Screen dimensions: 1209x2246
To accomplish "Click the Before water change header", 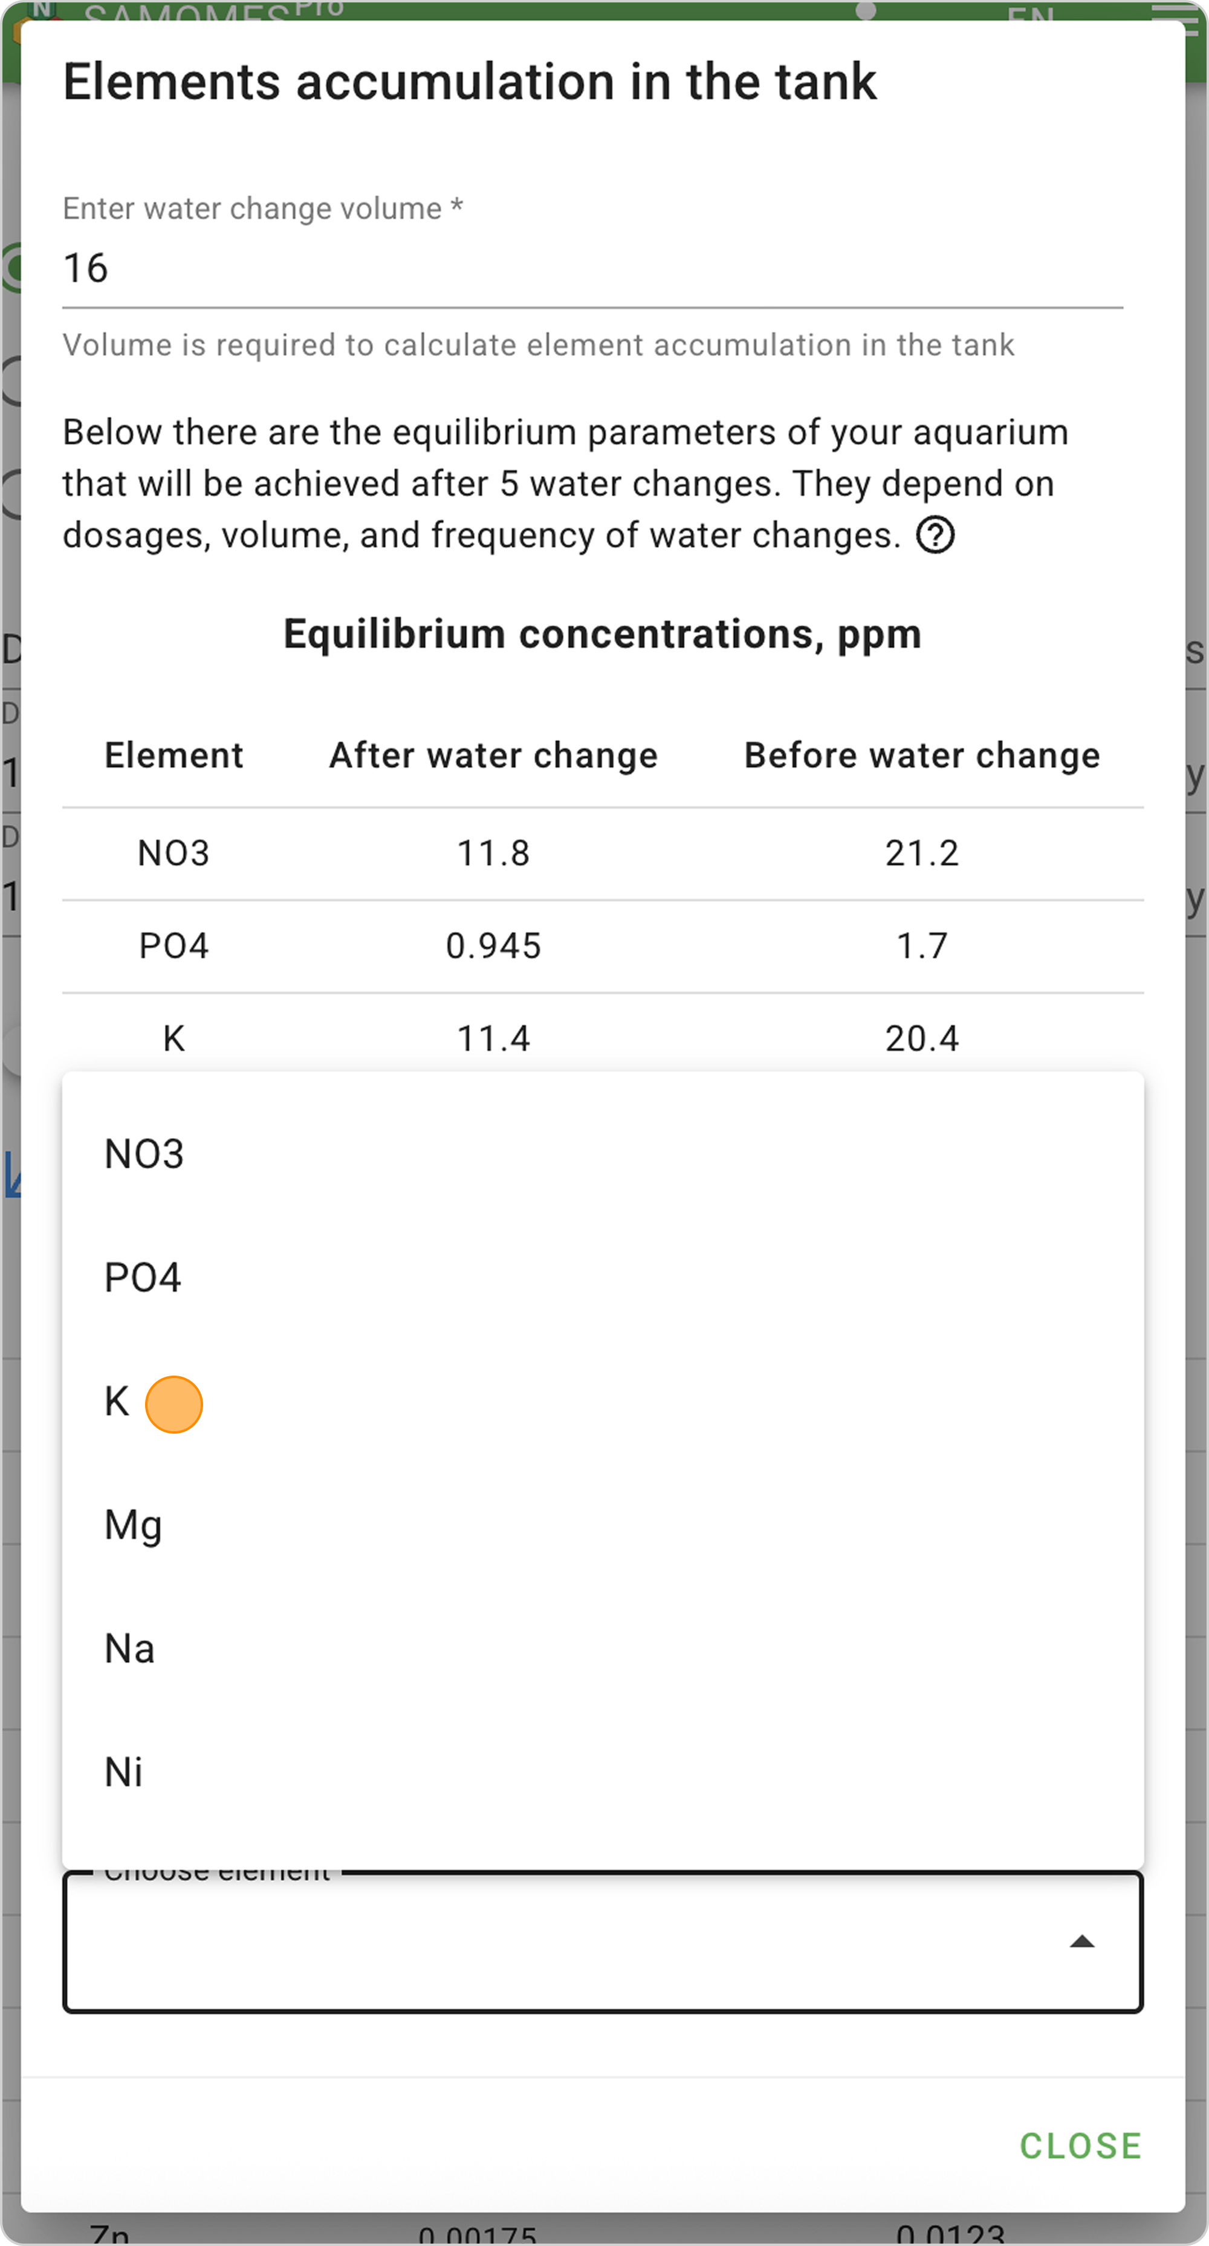I will click(x=922, y=756).
